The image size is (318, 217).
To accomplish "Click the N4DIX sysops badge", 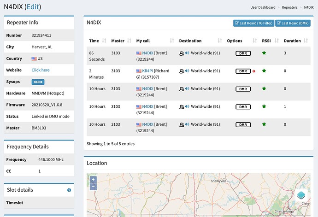I will pyautogui.click(x=38, y=82).
